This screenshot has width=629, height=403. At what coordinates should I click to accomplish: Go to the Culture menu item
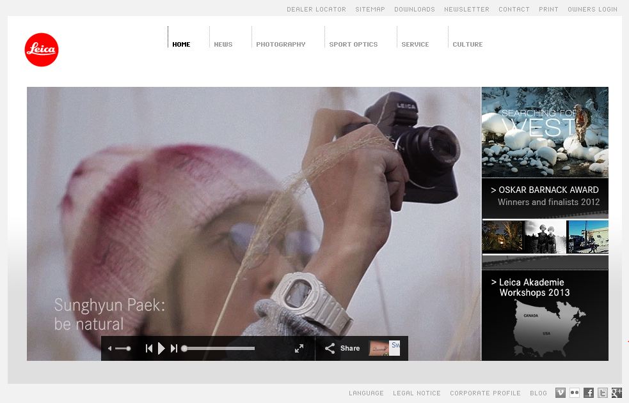(467, 45)
